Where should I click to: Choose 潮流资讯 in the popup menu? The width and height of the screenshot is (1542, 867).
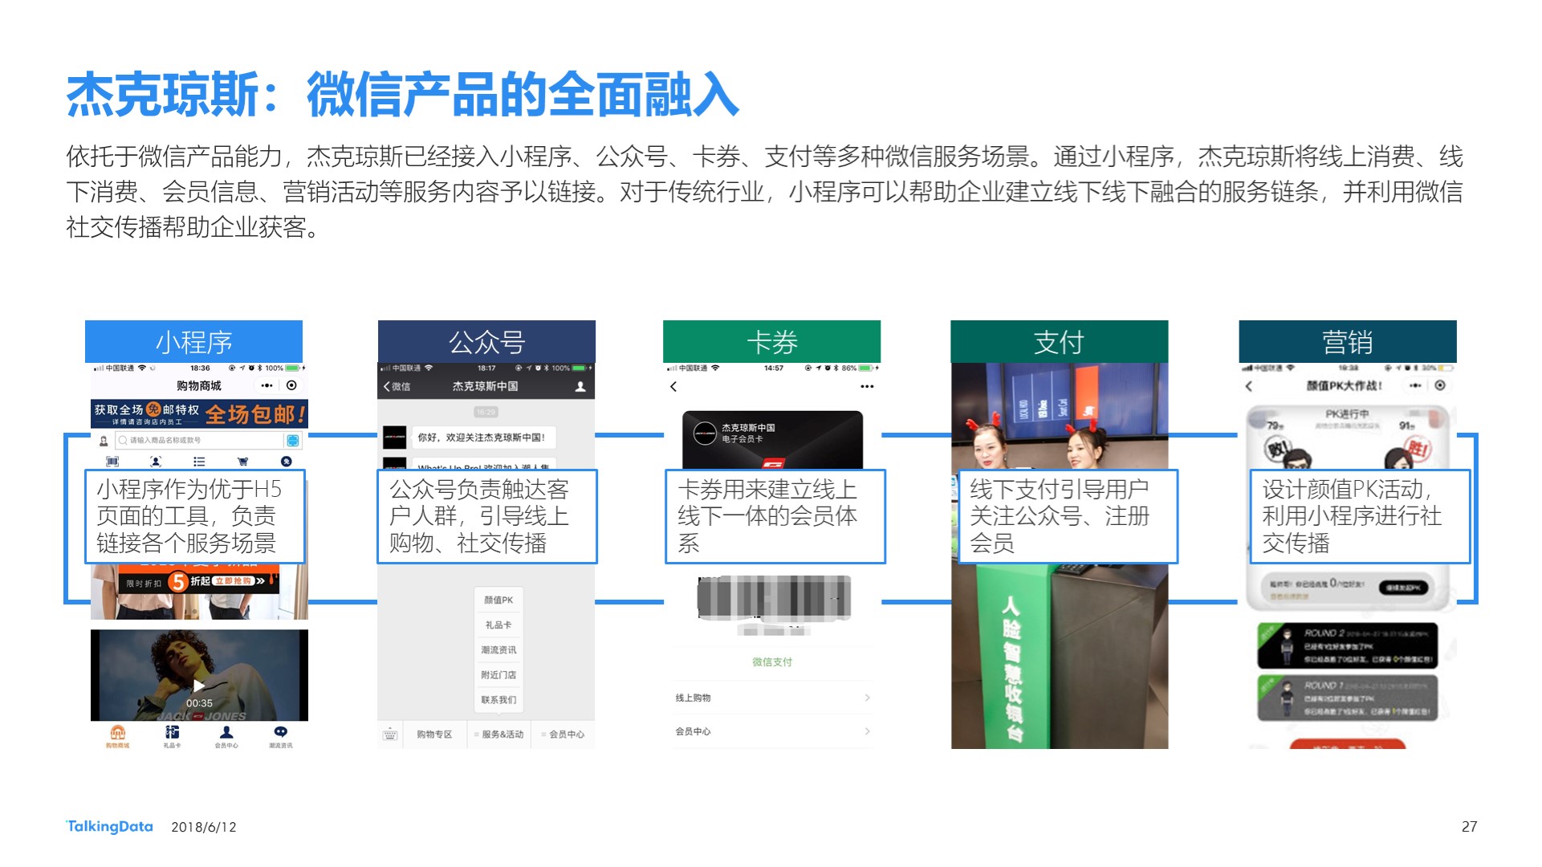(498, 649)
